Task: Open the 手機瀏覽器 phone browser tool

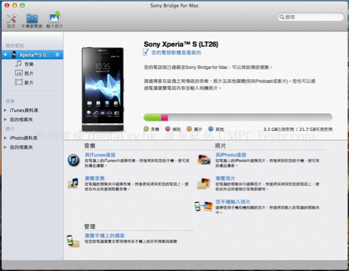Action: click(x=32, y=20)
